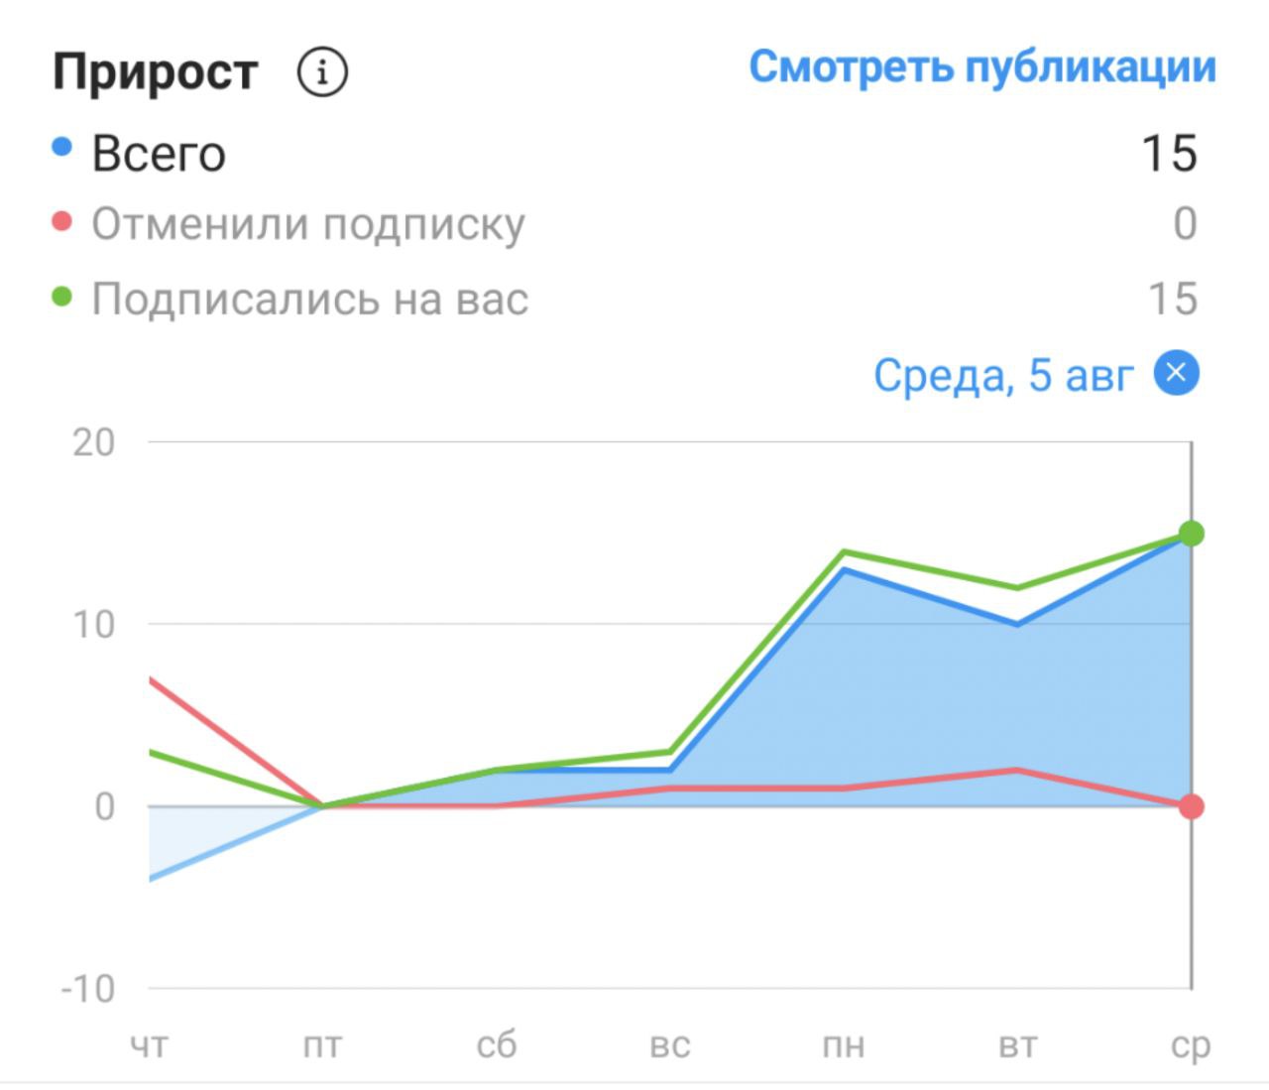Open the Смотреть публикации link

[981, 67]
